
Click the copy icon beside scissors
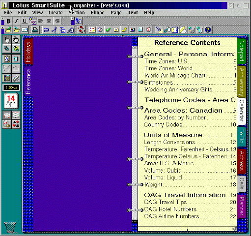point(62,30)
